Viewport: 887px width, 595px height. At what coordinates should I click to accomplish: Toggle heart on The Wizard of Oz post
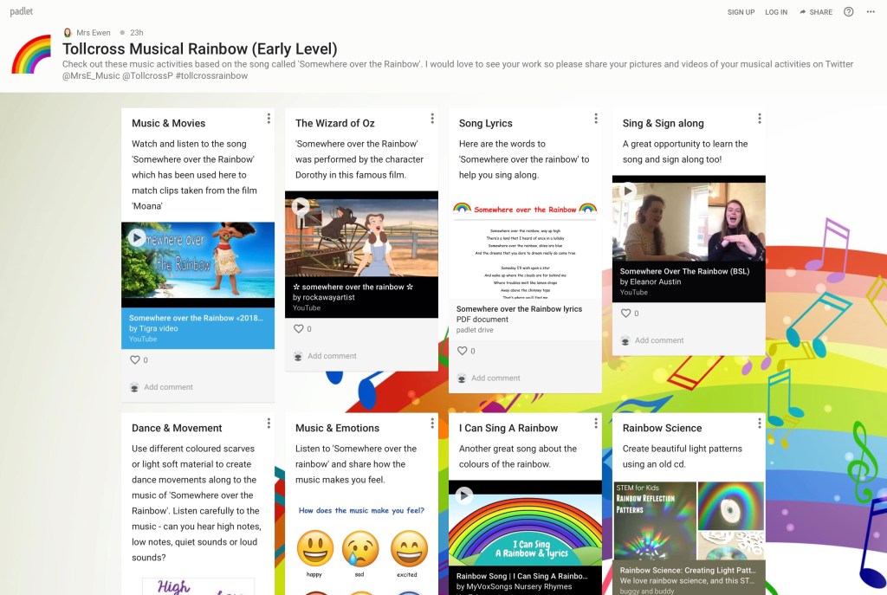click(x=298, y=329)
